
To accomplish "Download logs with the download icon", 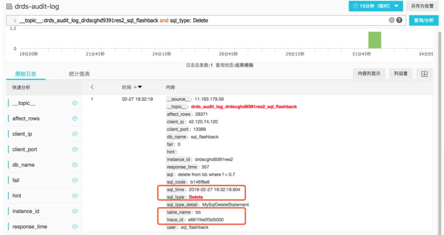I will [x=424, y=74].
